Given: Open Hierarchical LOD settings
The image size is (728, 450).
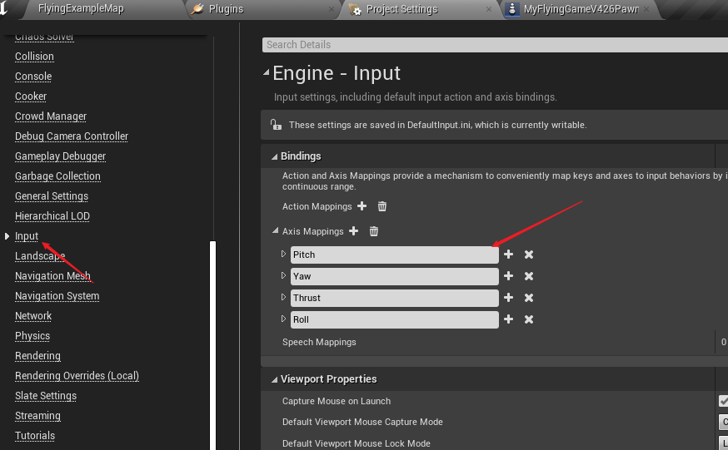Looking at the screenshot, I should [x=52, y=215].
